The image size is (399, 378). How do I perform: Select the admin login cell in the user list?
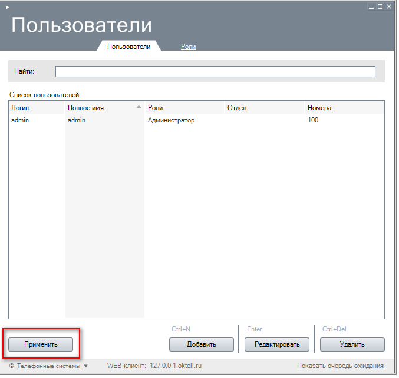(20, 120)
